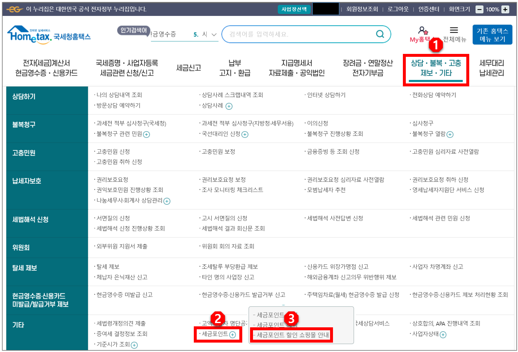Expand 불복청구 열람 plus icon
The image size is (518, 352).
tap(450, 134)
